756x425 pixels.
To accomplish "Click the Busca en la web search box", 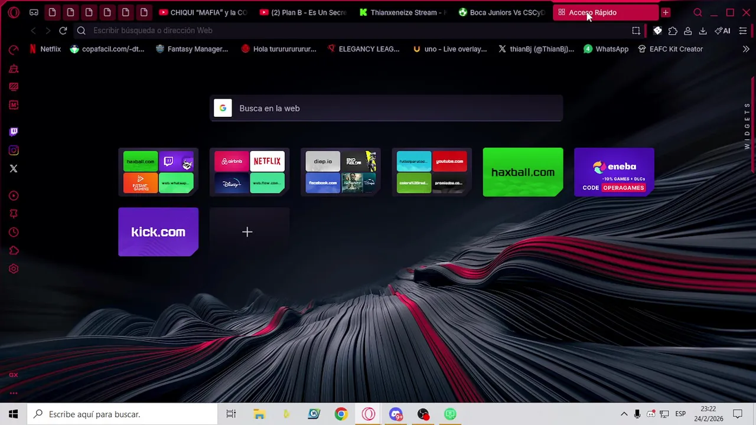I will pos(386,109).
